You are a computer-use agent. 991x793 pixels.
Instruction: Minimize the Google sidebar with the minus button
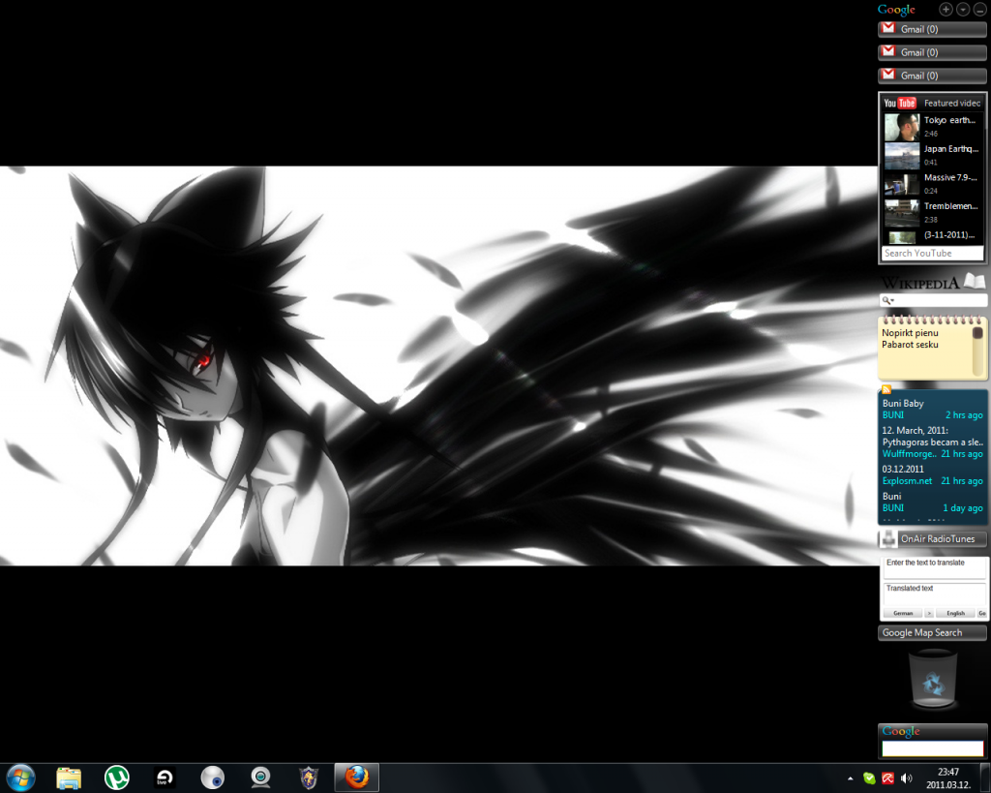pyautogui.click(x=979, y=9)
